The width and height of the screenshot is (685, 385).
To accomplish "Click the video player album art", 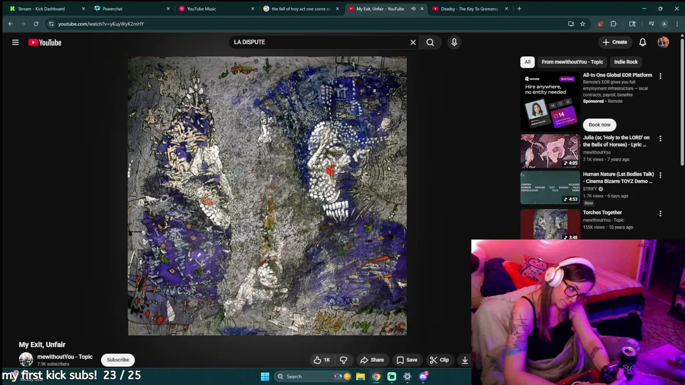I will (267, 196).
